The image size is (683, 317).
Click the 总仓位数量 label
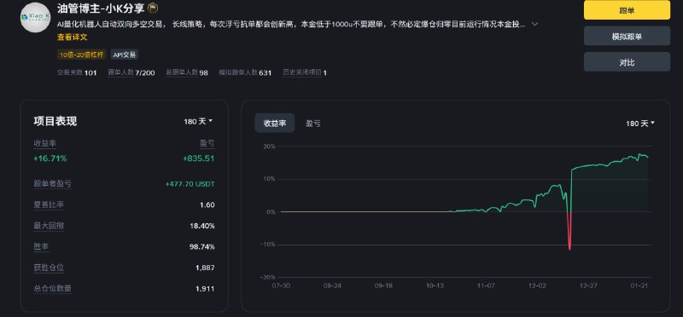tap(52, 288)
